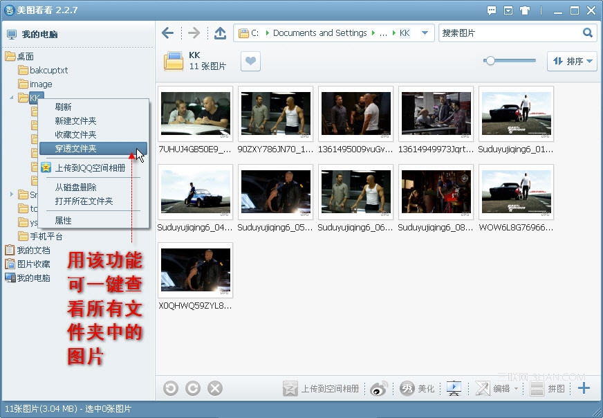Screen dimensions: 603x418
Task: Change skin with the shirt icon
Action: tap(525, 10)
